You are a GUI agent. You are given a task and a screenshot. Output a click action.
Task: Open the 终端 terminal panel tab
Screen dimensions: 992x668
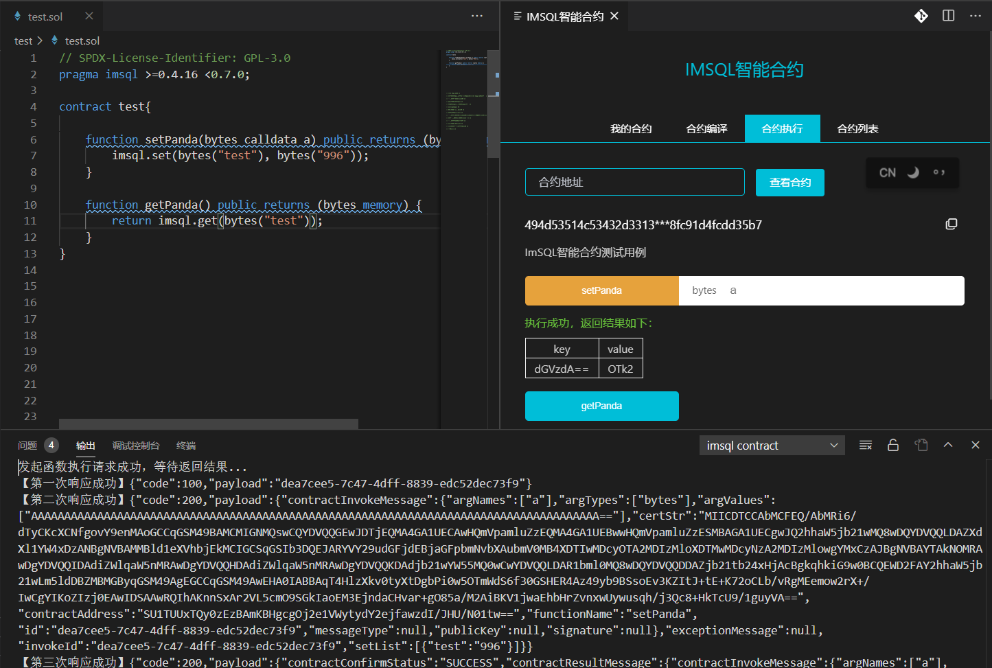186,446
